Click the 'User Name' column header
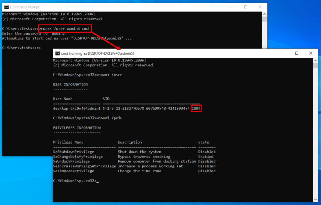The width and height of the screenshot is (321, 205). point(63,99)
